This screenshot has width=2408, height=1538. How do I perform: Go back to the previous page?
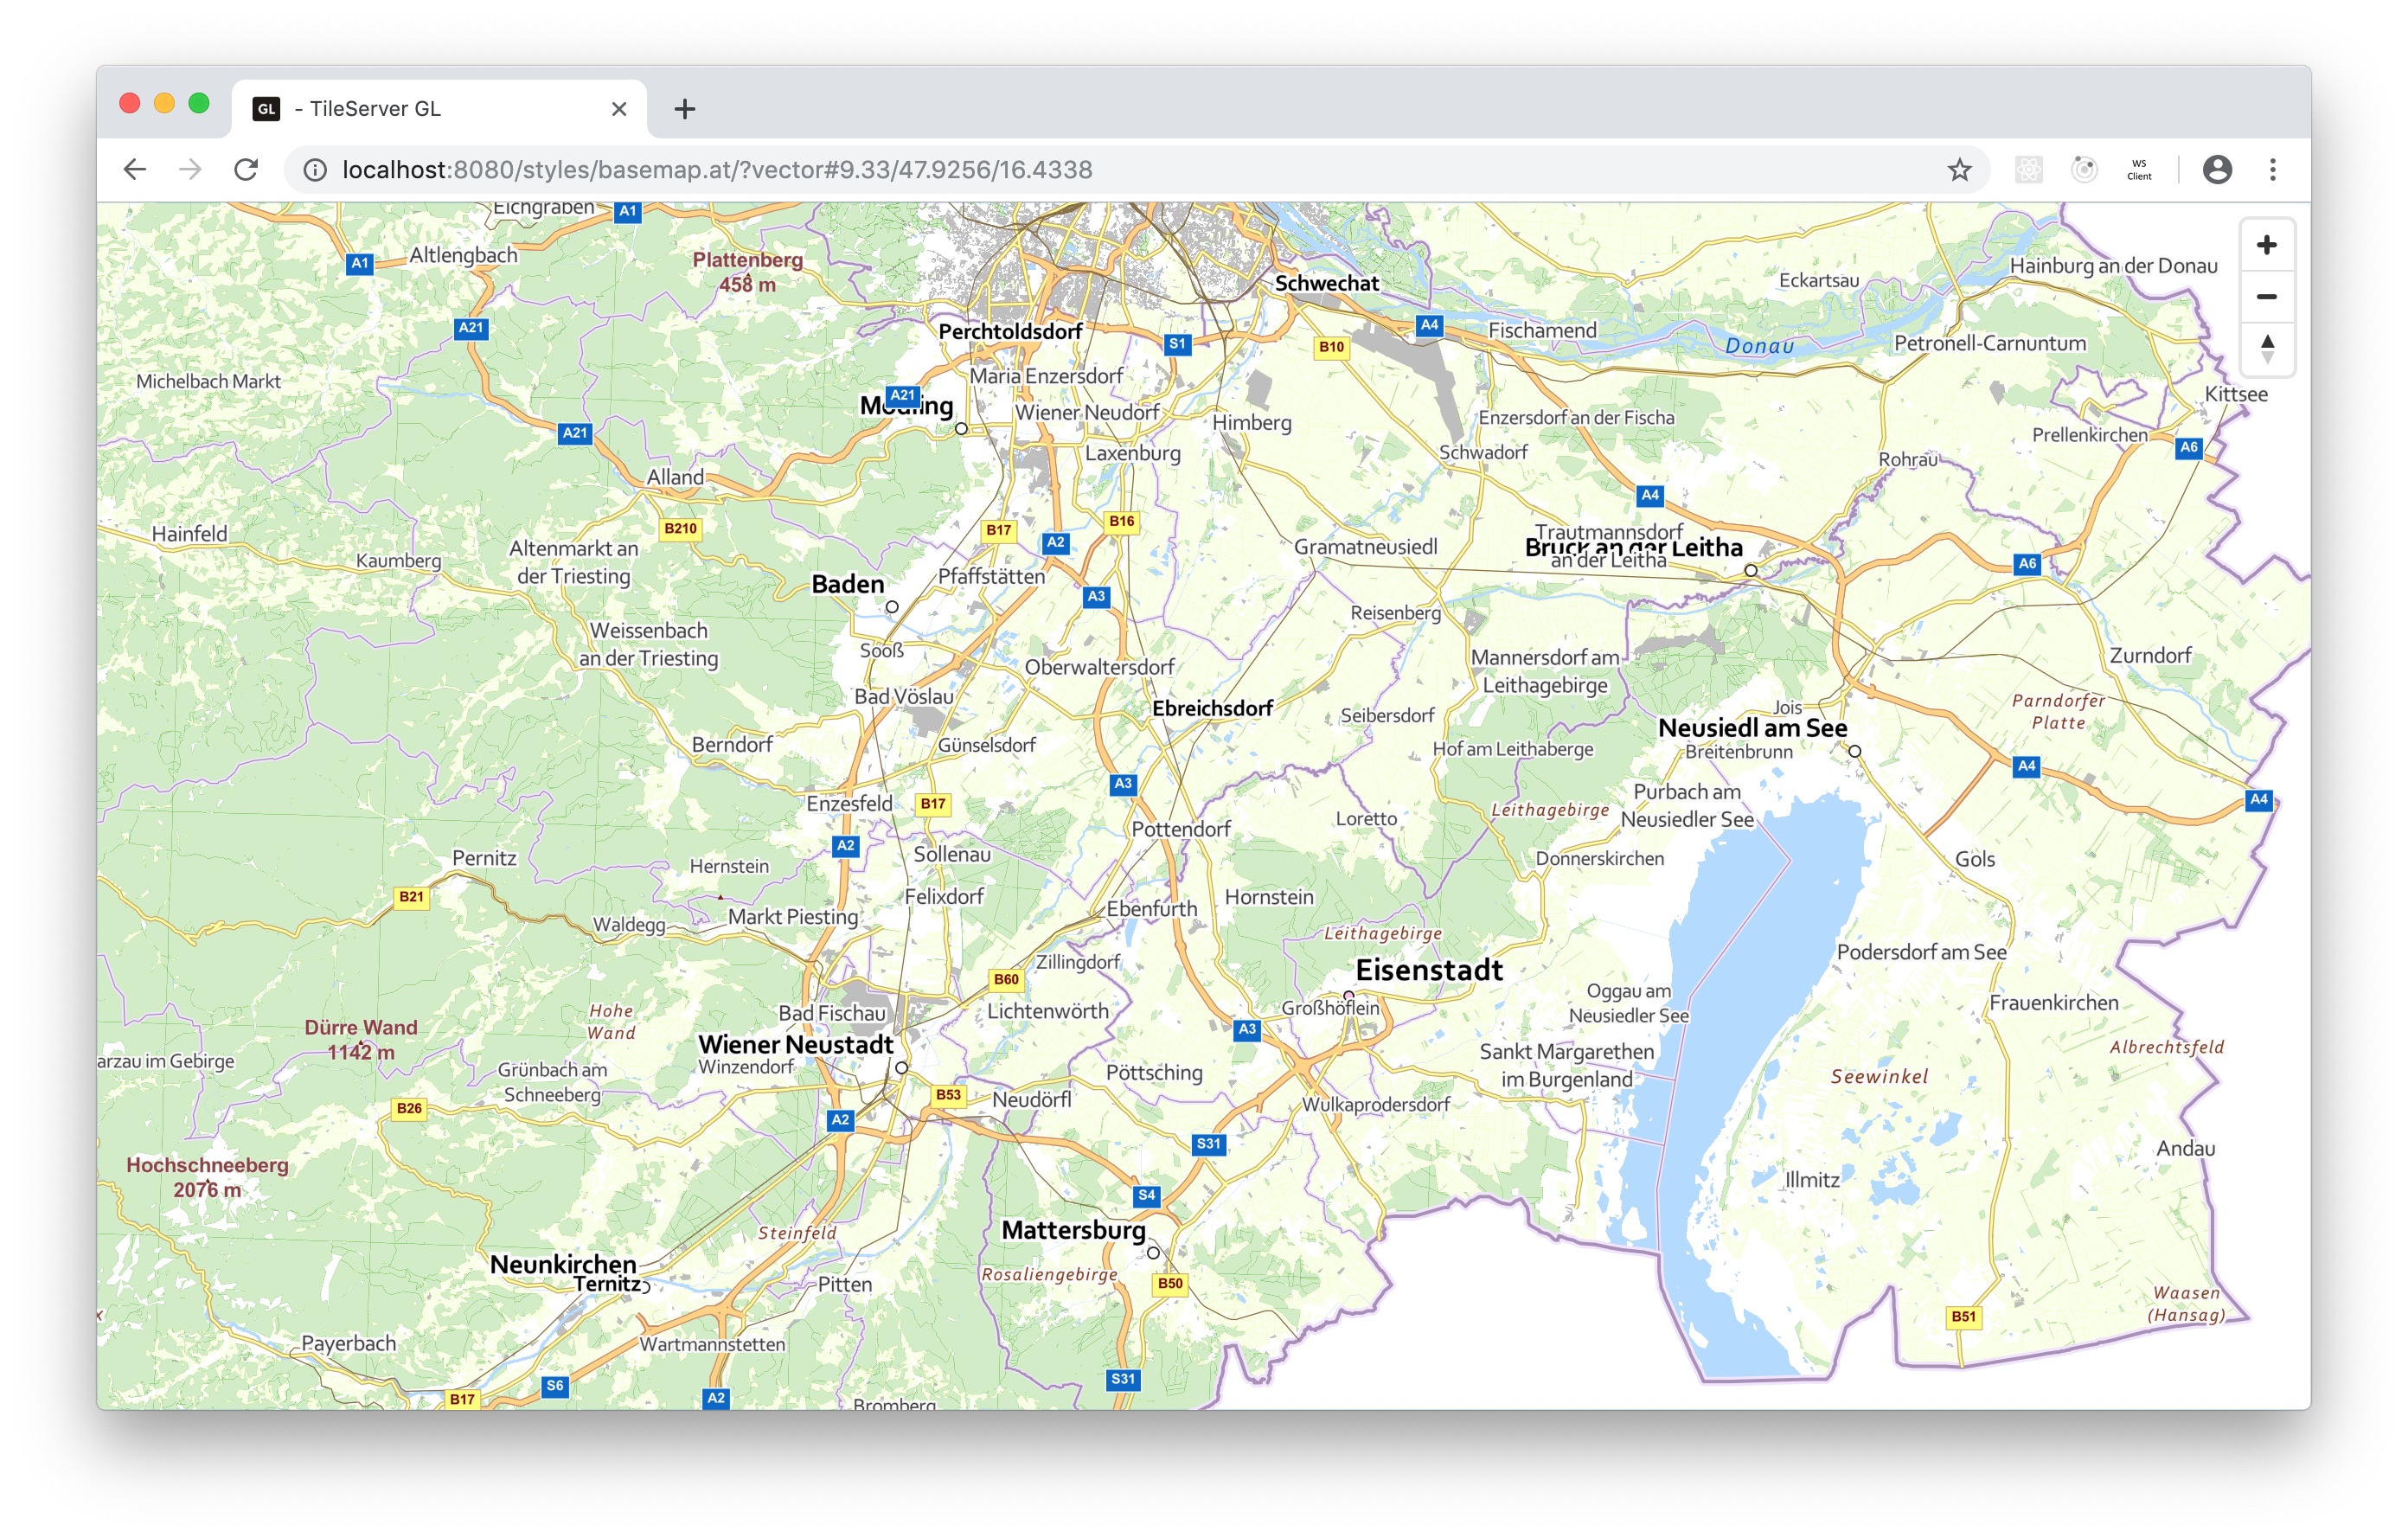pyautogui.click(x=135, y=170)
